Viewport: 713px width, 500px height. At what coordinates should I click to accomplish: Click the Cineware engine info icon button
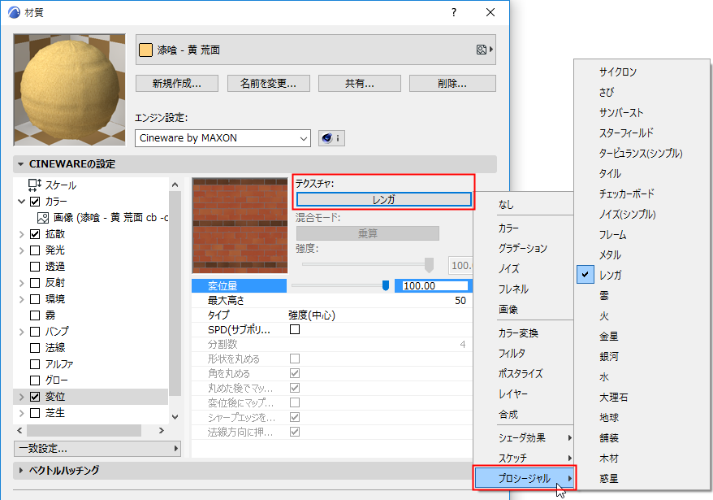(331, 138)
